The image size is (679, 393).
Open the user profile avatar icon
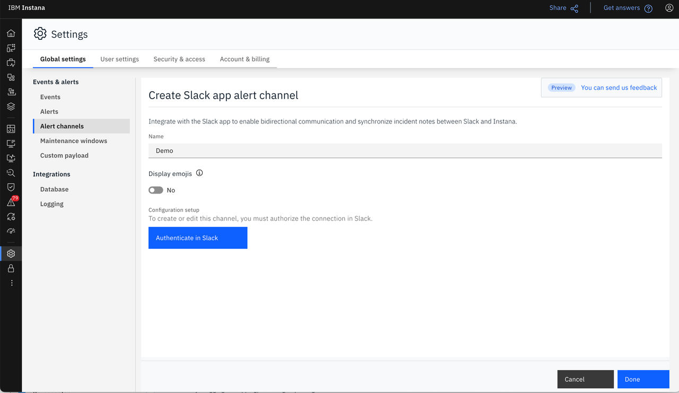[x=669, y=8]
